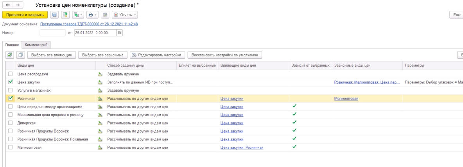
Task: Click the formula icon in Розничная row
Action: [x=100, y=99]
